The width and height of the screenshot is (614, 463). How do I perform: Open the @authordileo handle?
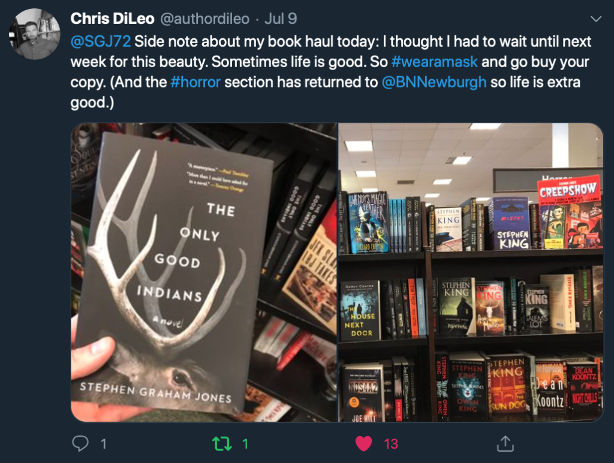(205, 19)
